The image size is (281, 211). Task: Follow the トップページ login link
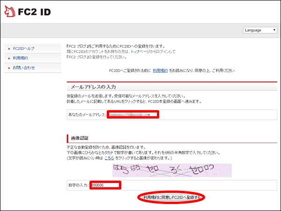[x=140, y=52]
